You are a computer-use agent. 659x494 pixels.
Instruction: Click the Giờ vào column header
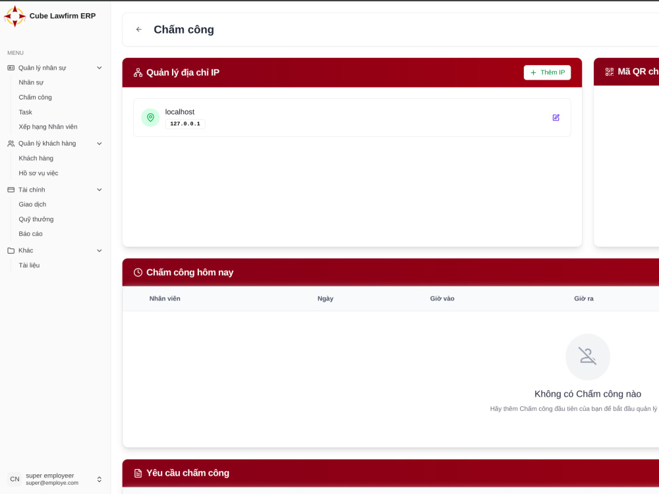[x=442, y=298]
